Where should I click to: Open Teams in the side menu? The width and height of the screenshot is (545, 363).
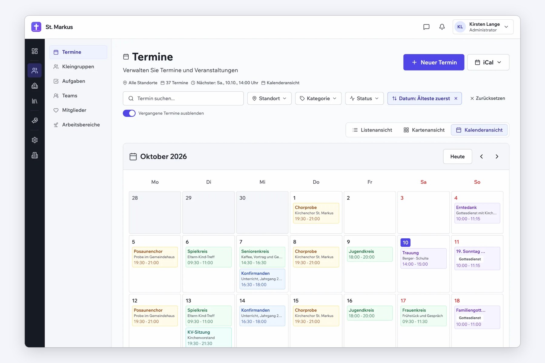click(x=78, y=96)
